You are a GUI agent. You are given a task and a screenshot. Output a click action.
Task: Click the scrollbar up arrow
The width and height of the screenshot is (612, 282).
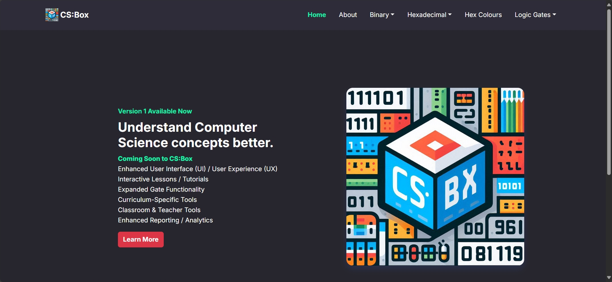tap(609, 4)
